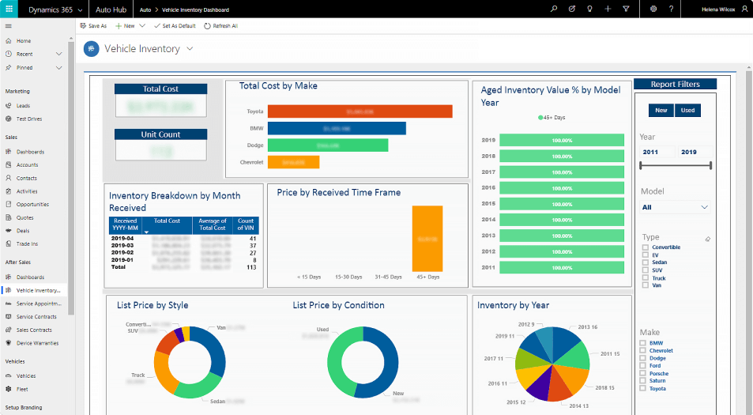Click the Deals handshake icon

click(x=8, y=231)
